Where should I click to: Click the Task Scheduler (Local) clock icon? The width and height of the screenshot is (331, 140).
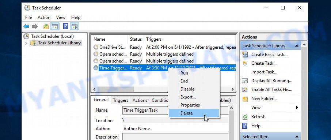(x=26, y=36)
